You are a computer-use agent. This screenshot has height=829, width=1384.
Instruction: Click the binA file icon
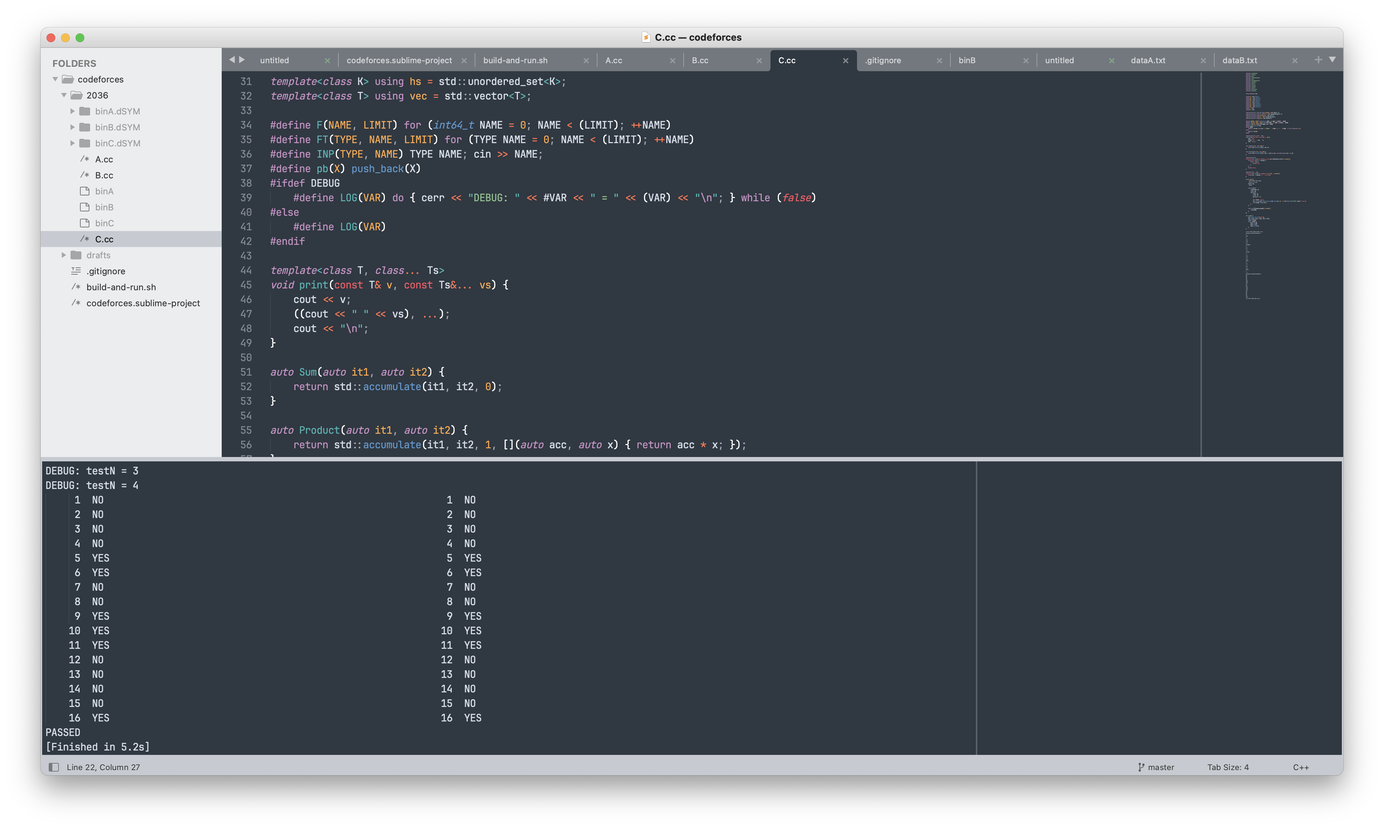coord(85,191)
